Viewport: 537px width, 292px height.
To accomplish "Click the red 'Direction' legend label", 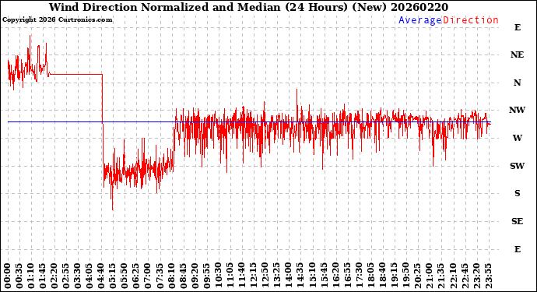I will [x=471, y=20].
